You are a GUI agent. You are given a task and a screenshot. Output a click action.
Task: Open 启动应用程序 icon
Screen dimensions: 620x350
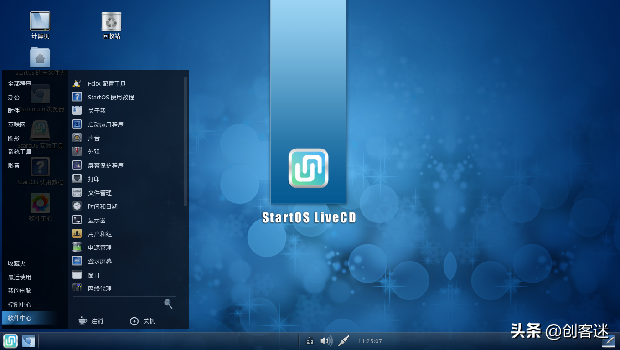(77, 124)
